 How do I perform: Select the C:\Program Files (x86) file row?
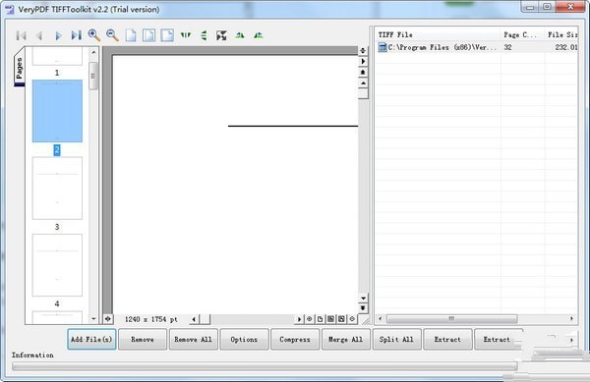click(477, 47)
